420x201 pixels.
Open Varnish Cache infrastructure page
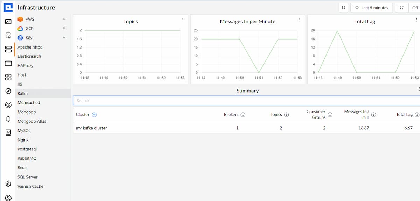coord(30,186)
